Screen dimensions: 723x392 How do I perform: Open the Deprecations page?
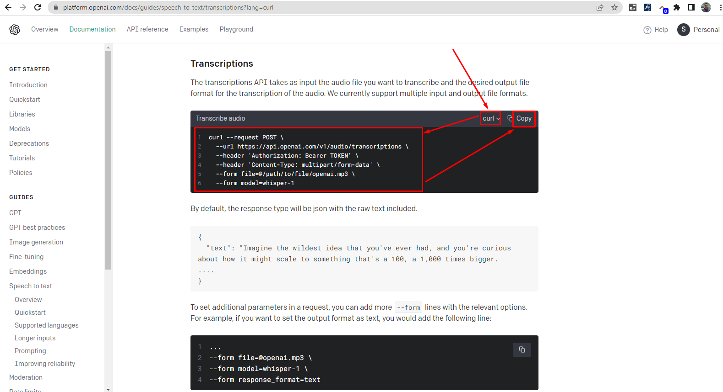[x=29, y=143]
